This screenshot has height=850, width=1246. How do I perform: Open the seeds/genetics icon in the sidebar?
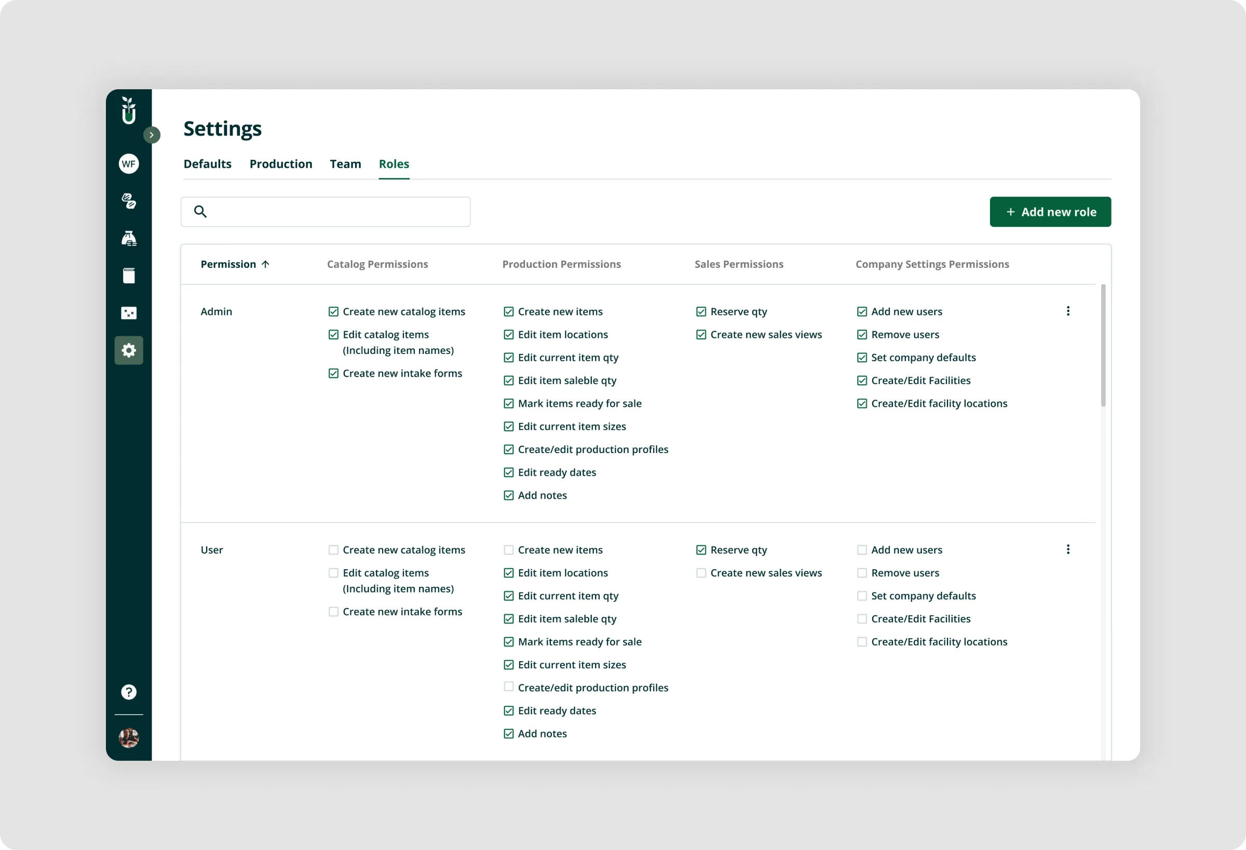129,201
